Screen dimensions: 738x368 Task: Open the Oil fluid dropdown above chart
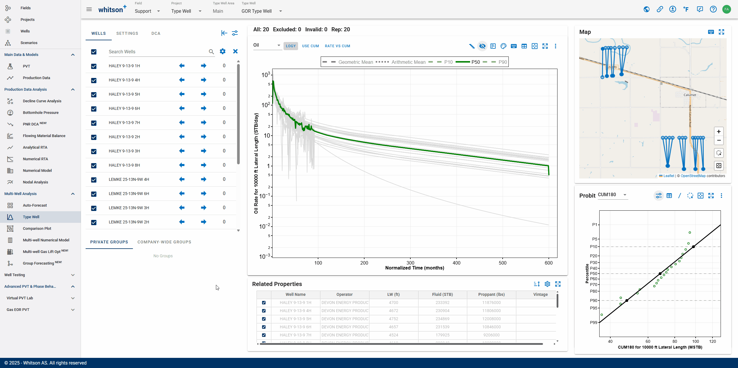[267, 45]
